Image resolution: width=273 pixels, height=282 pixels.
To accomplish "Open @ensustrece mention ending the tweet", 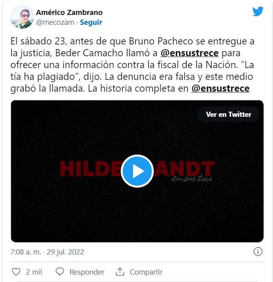I will [220, 88].
